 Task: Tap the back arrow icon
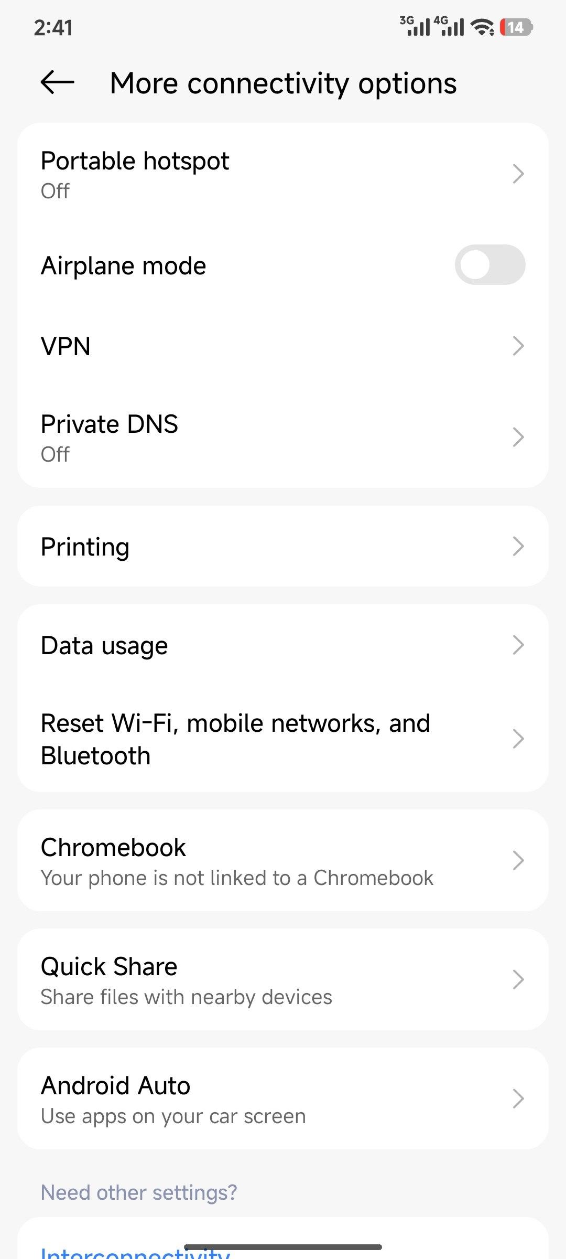pos(58,82)
